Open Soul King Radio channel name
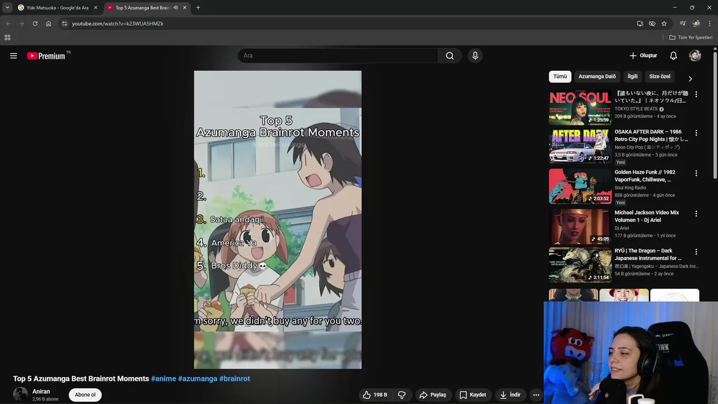The height and width of the screenshot is (404, 718). [x=630, y=188]
